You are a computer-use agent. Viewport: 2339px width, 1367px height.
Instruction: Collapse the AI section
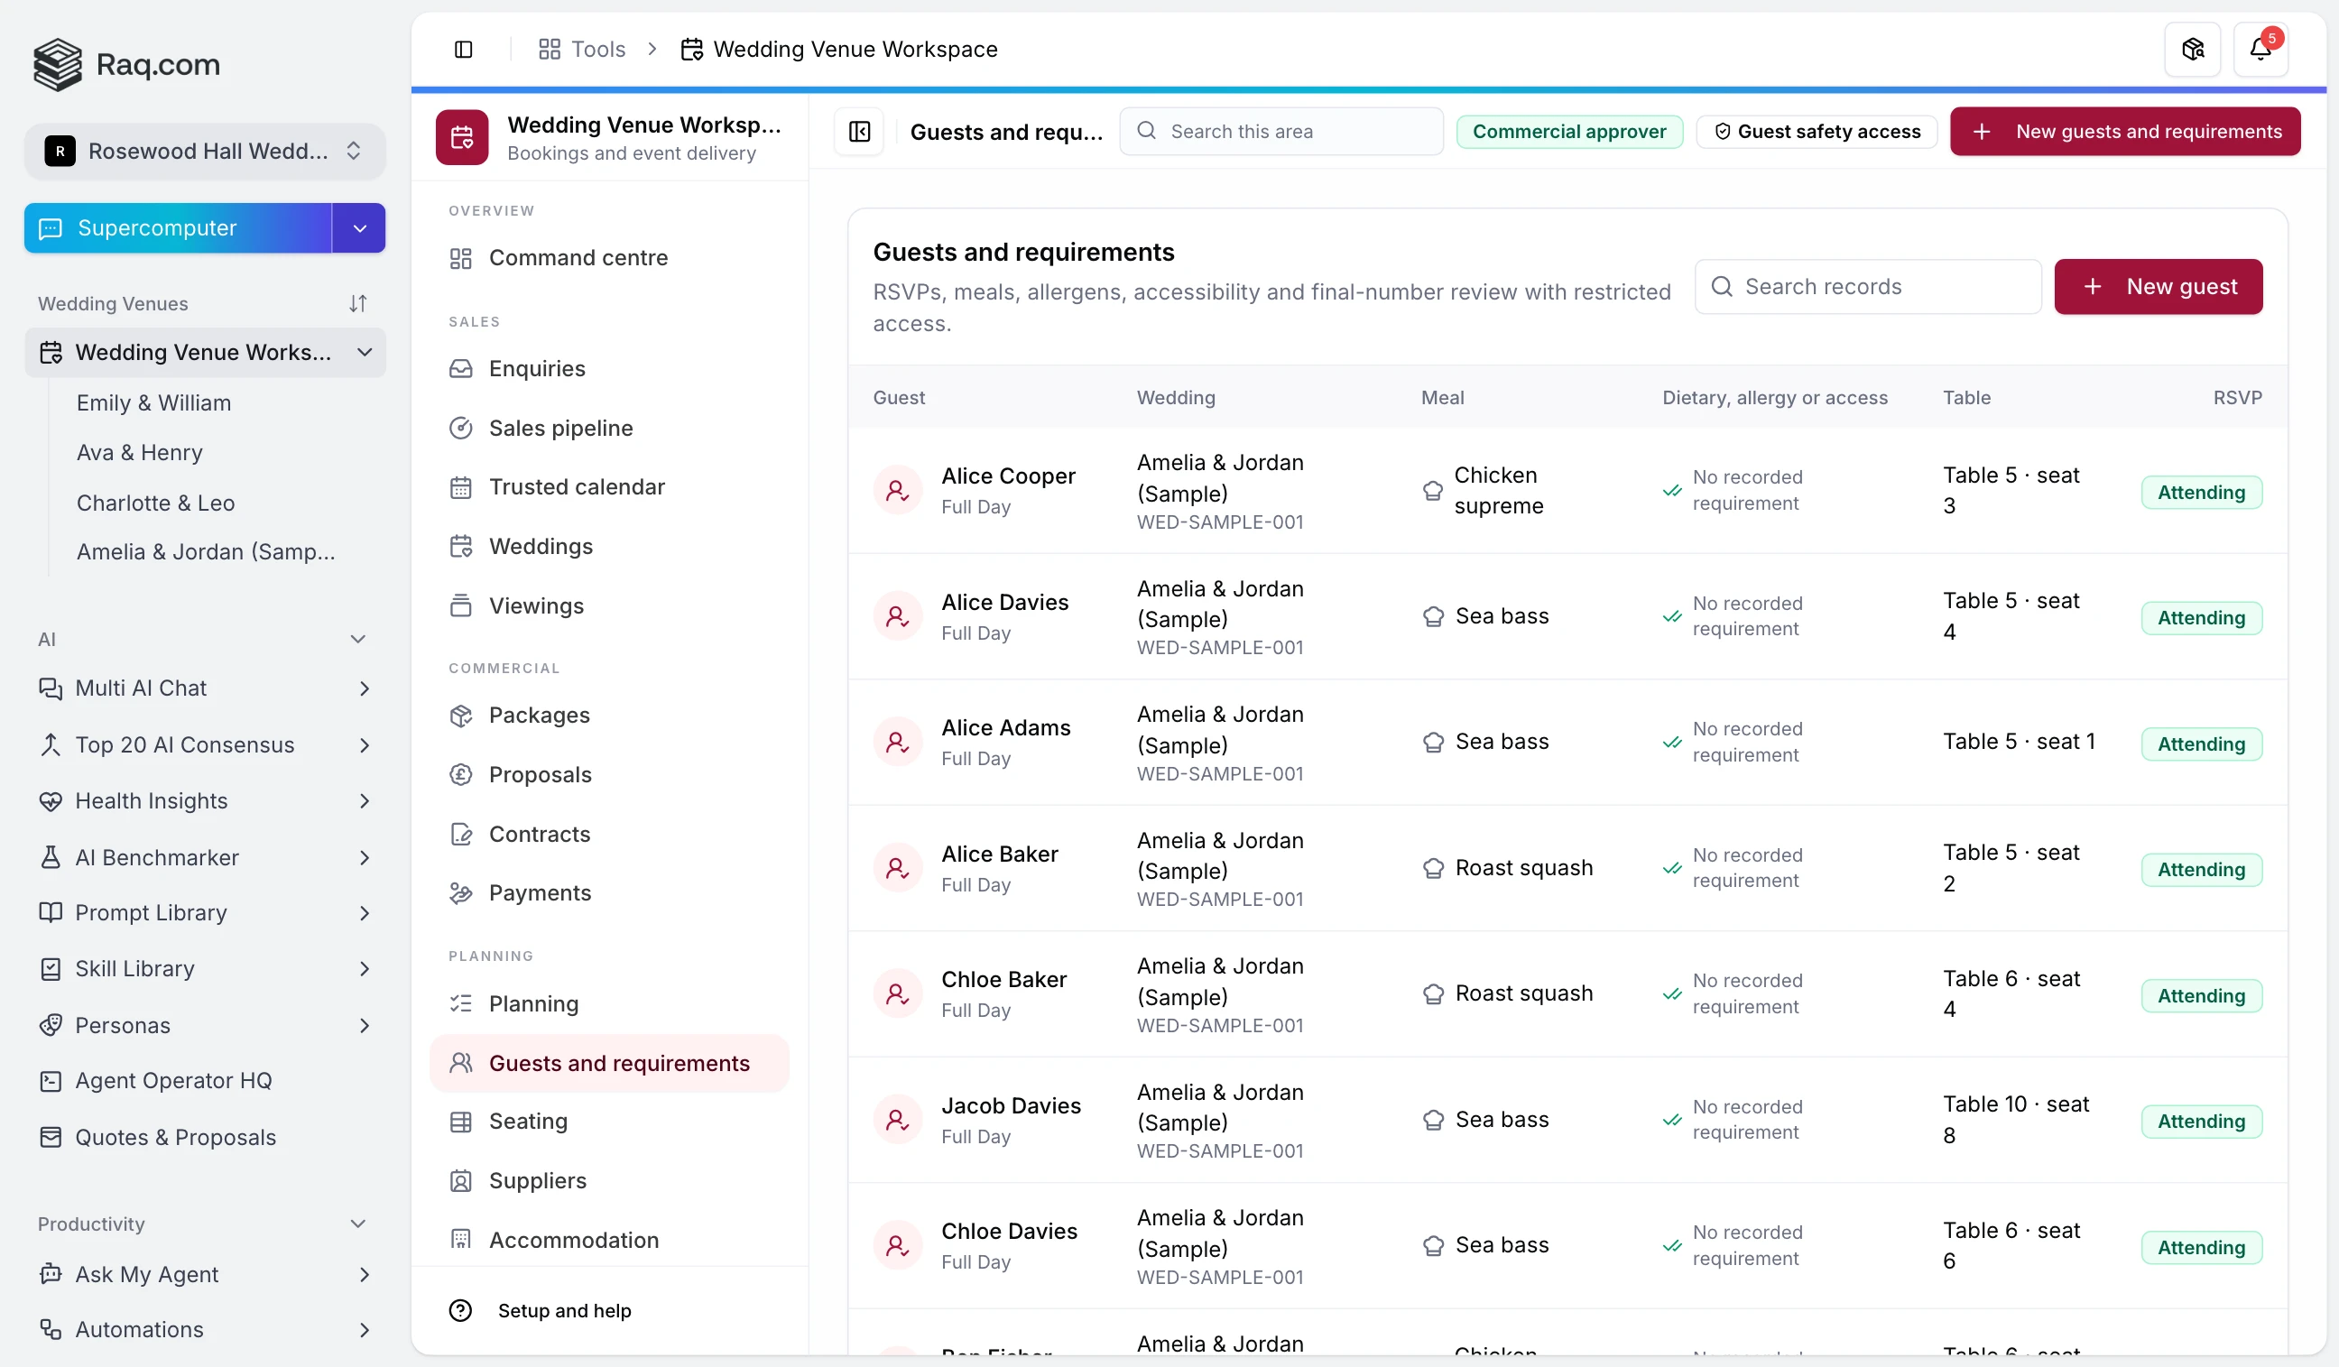tap(357, 640)
